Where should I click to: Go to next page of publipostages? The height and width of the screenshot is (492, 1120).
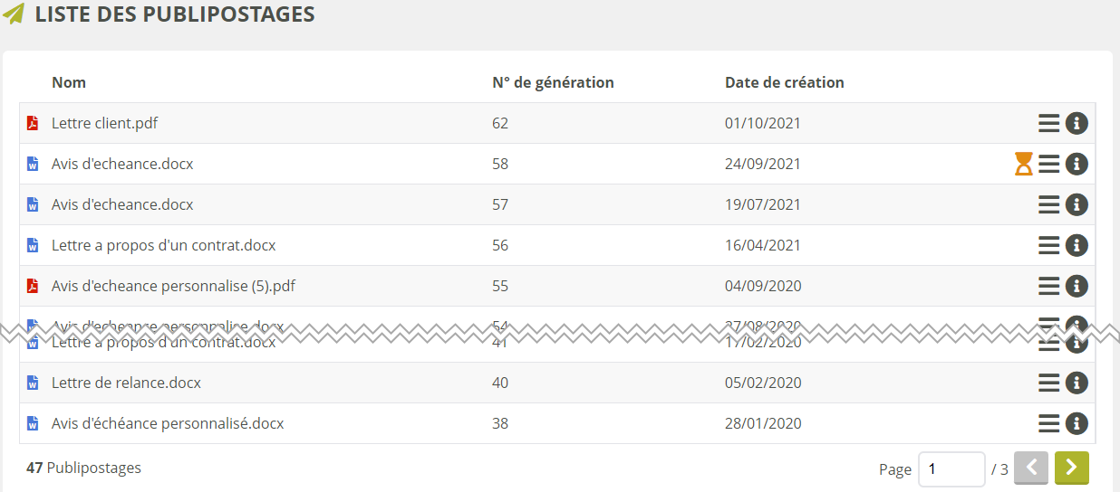[1071, 468]
